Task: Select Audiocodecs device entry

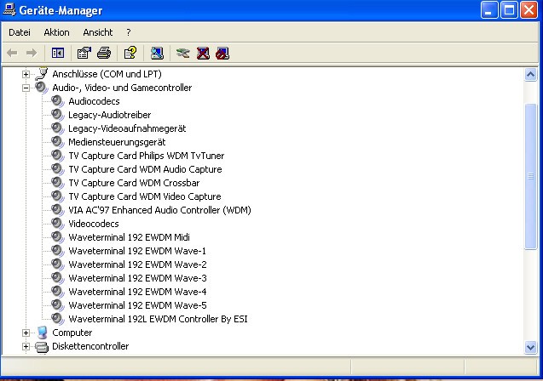Action: [x=94, y=101]
